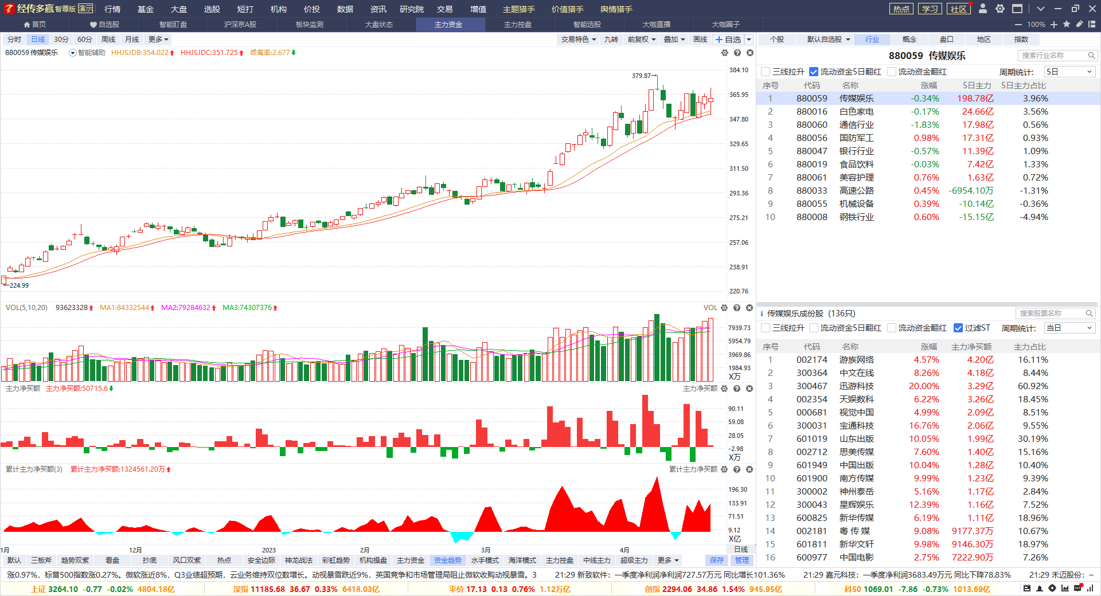Click the favorites star icon
Image resolution: width=1101 pixels, height=596 pixels.
click(1067, 24)
